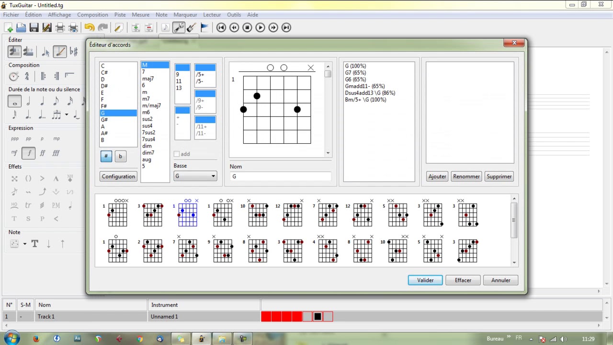Click the Renommer button
613x345 pixels.
[x=466, y=176]
